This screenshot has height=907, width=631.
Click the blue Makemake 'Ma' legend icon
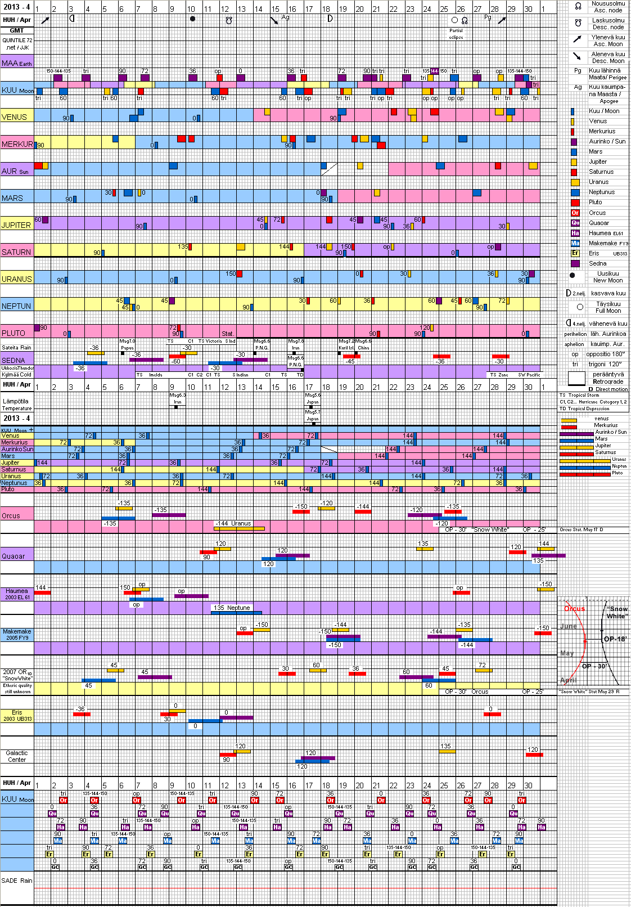575,243
